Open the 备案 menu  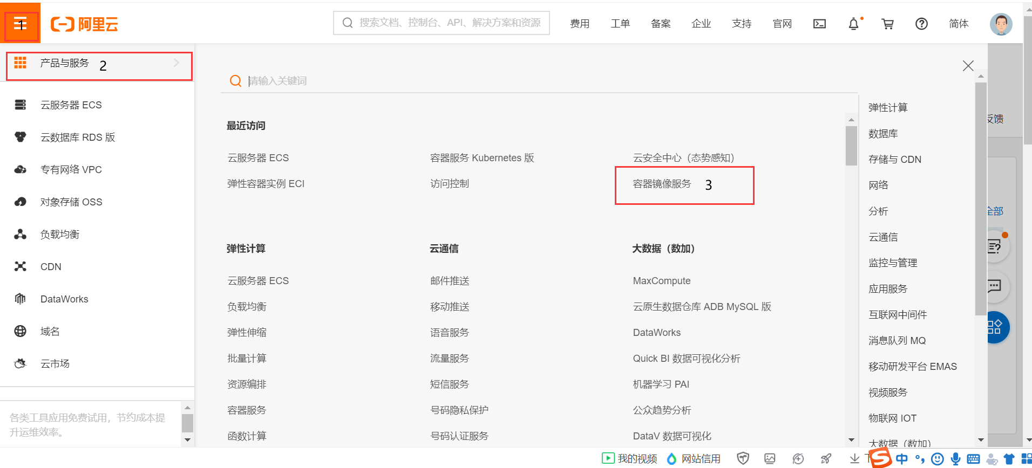click(661, 23)
